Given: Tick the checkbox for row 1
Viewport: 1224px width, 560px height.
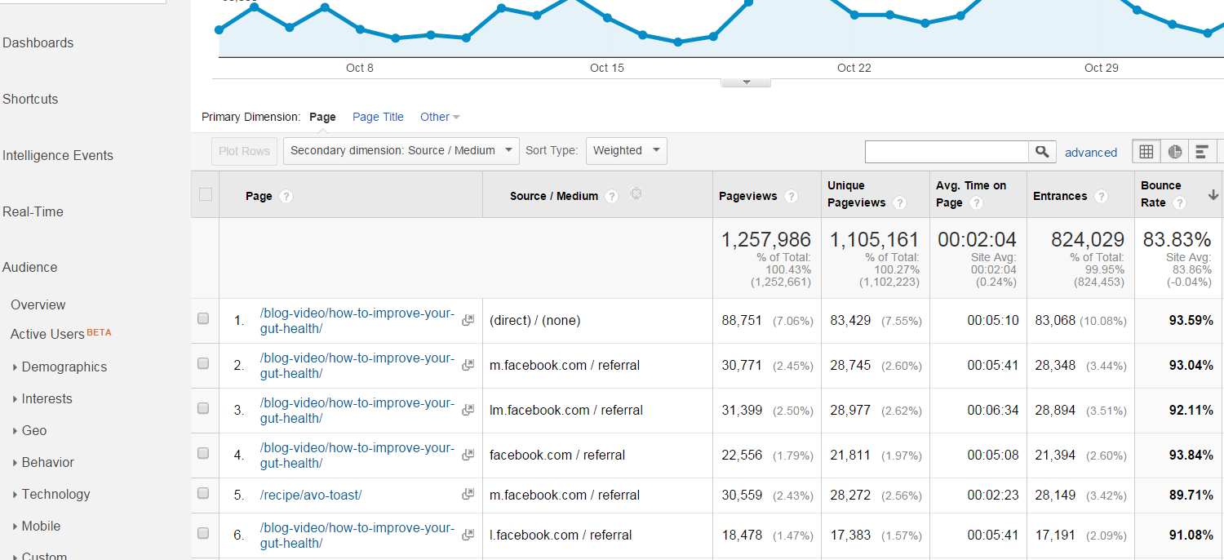Looking at the screenshot, I should pos(203,319).
